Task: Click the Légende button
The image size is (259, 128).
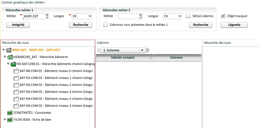Action: (x=234, y=25)
